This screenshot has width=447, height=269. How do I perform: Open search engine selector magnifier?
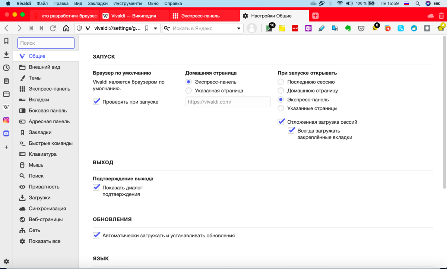click(x=167, y=28)
